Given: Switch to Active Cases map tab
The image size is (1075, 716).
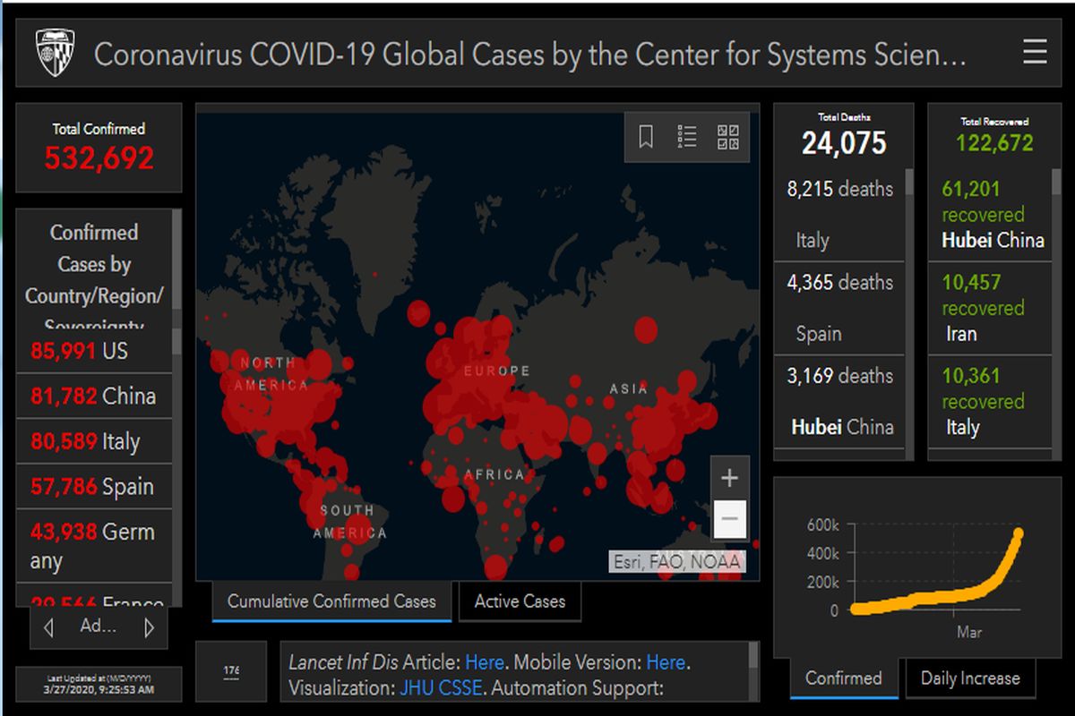Looking at the screenshot, I should [520, 601].
